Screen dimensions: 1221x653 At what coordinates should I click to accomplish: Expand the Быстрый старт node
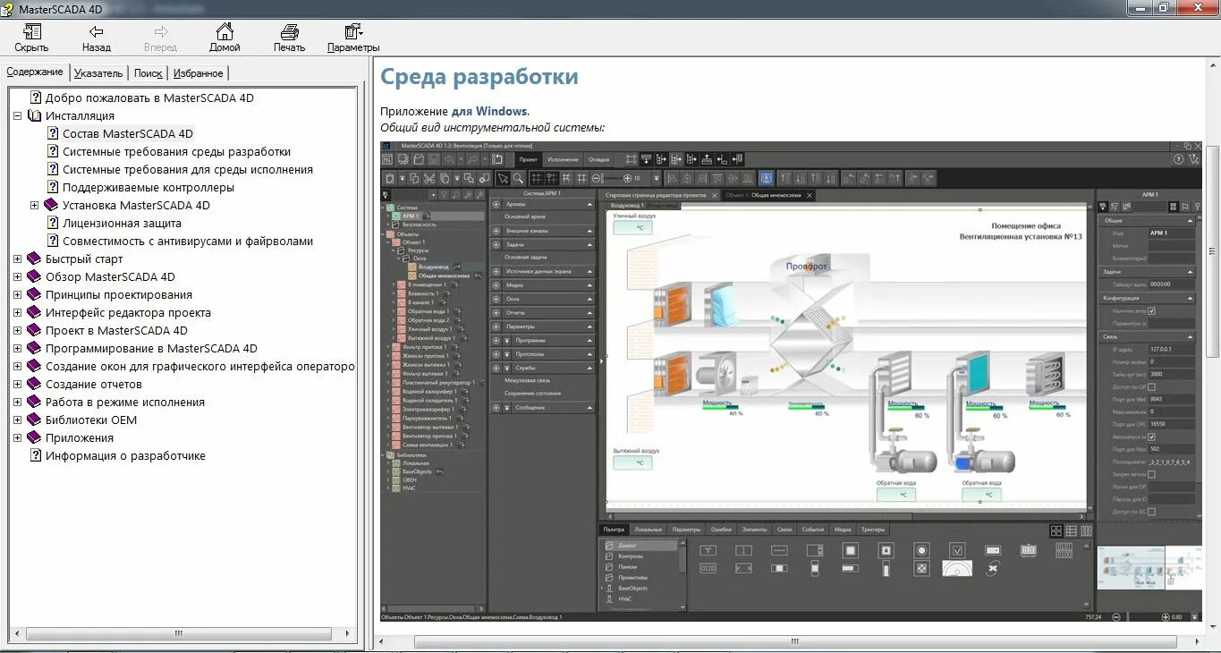pos(18,259)
